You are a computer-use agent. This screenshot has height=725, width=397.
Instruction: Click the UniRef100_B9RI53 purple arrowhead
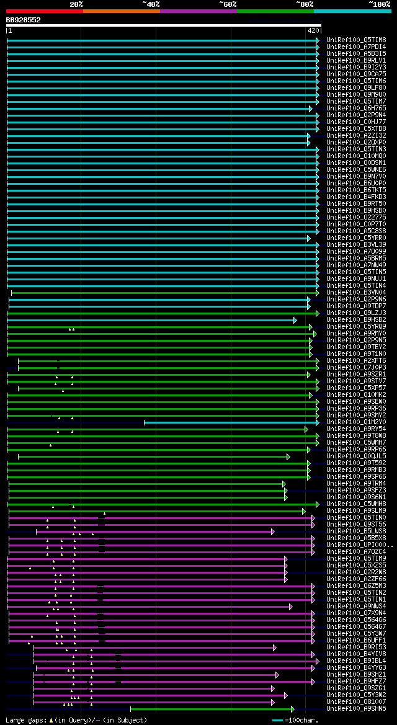[275, 647]
